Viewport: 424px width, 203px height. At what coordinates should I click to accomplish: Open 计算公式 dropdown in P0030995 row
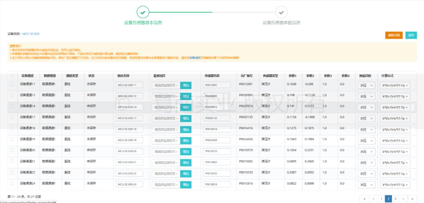pyautogui.click(x=395, y=97)
